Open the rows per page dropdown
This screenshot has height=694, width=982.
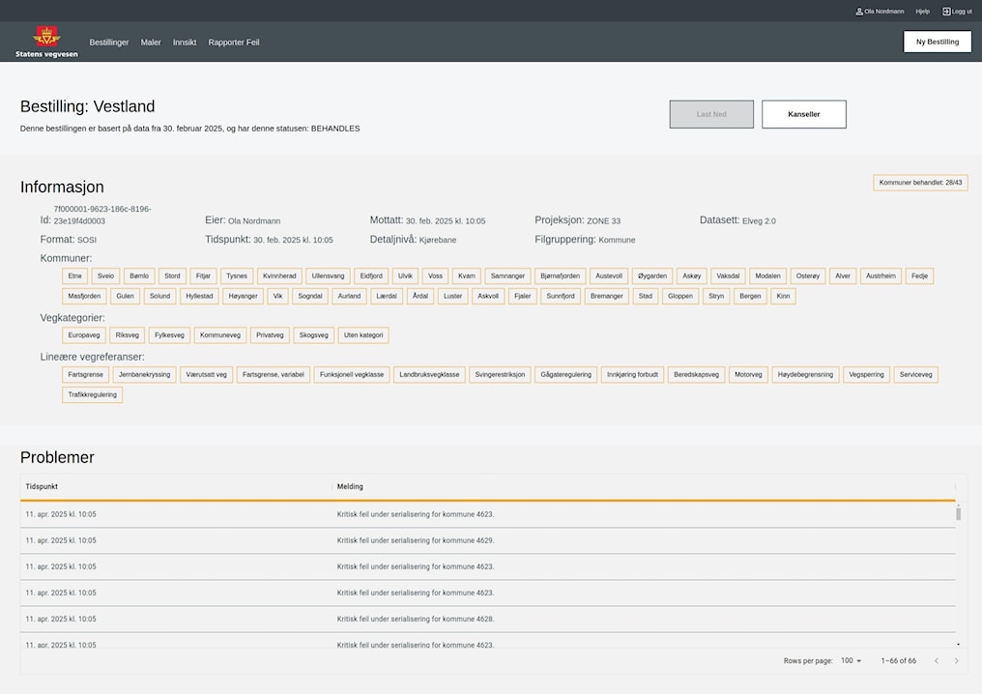[x=852, y=661]
